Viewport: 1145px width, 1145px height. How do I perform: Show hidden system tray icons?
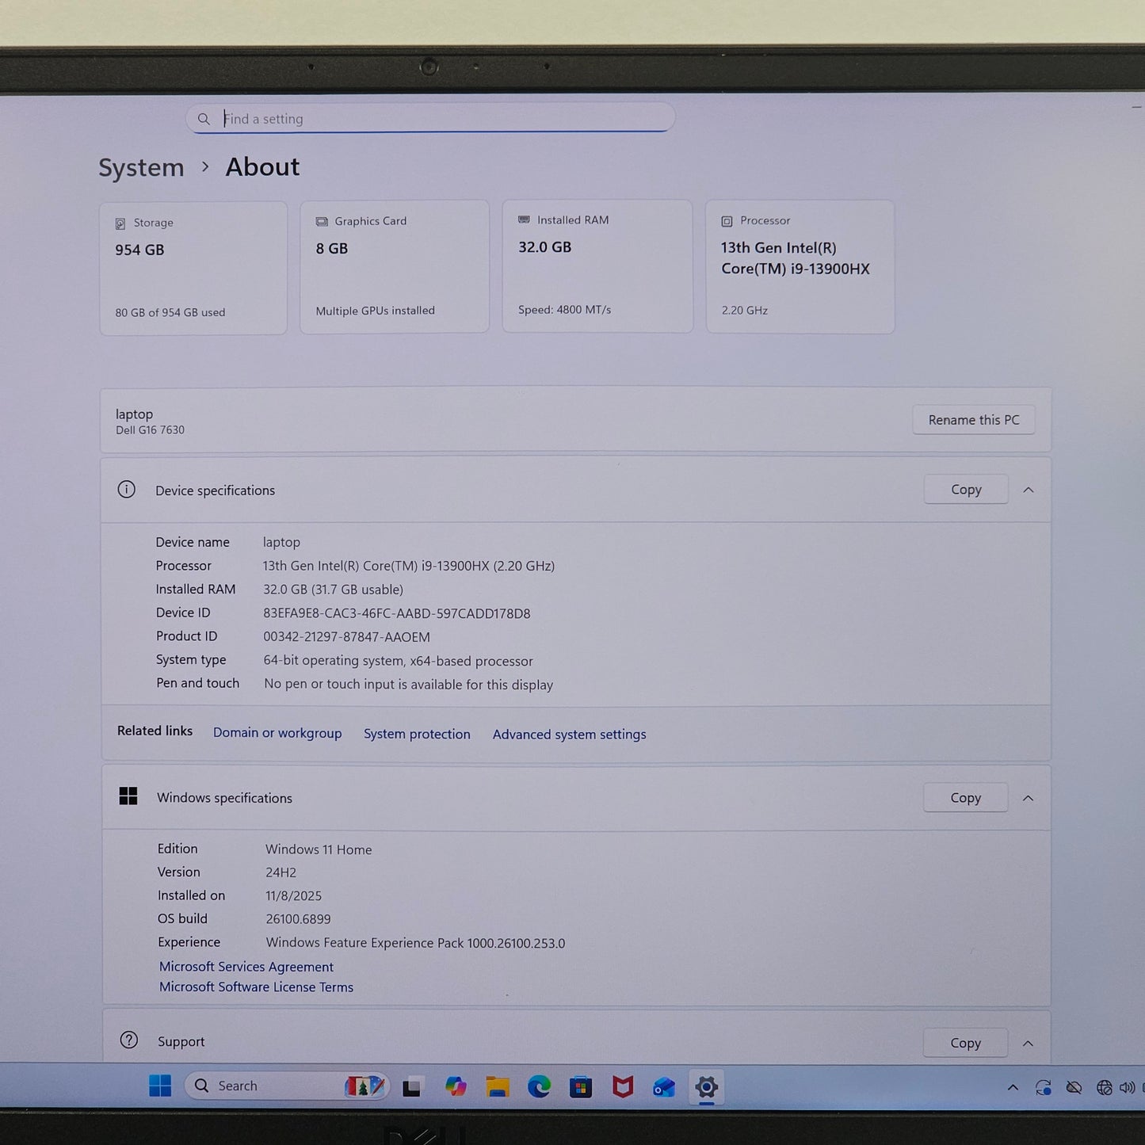pos(1013,1087)
